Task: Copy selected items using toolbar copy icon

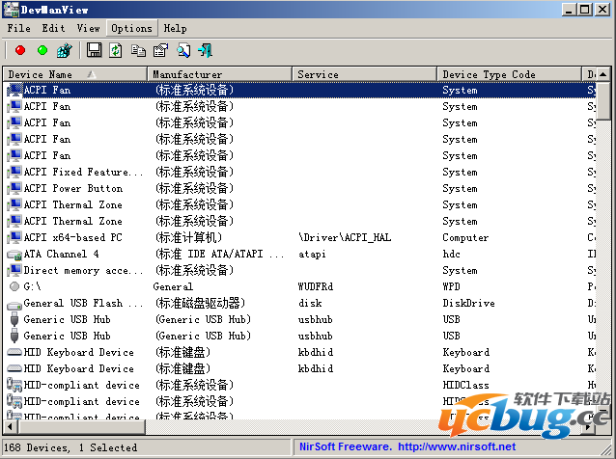Action: (138, 50)
